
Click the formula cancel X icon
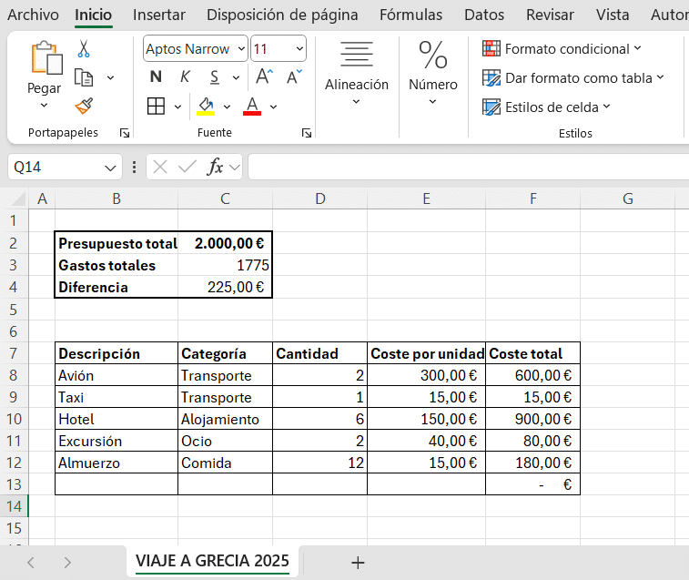pos(160,168)
